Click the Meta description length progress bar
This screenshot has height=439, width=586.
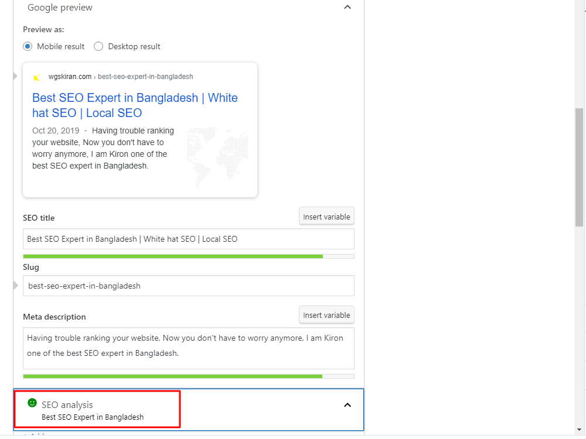[x=188, y=376]
